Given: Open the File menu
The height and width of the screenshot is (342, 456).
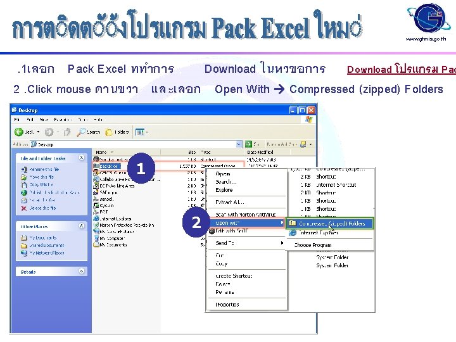Looking at the screenshot, I should 17,119.
